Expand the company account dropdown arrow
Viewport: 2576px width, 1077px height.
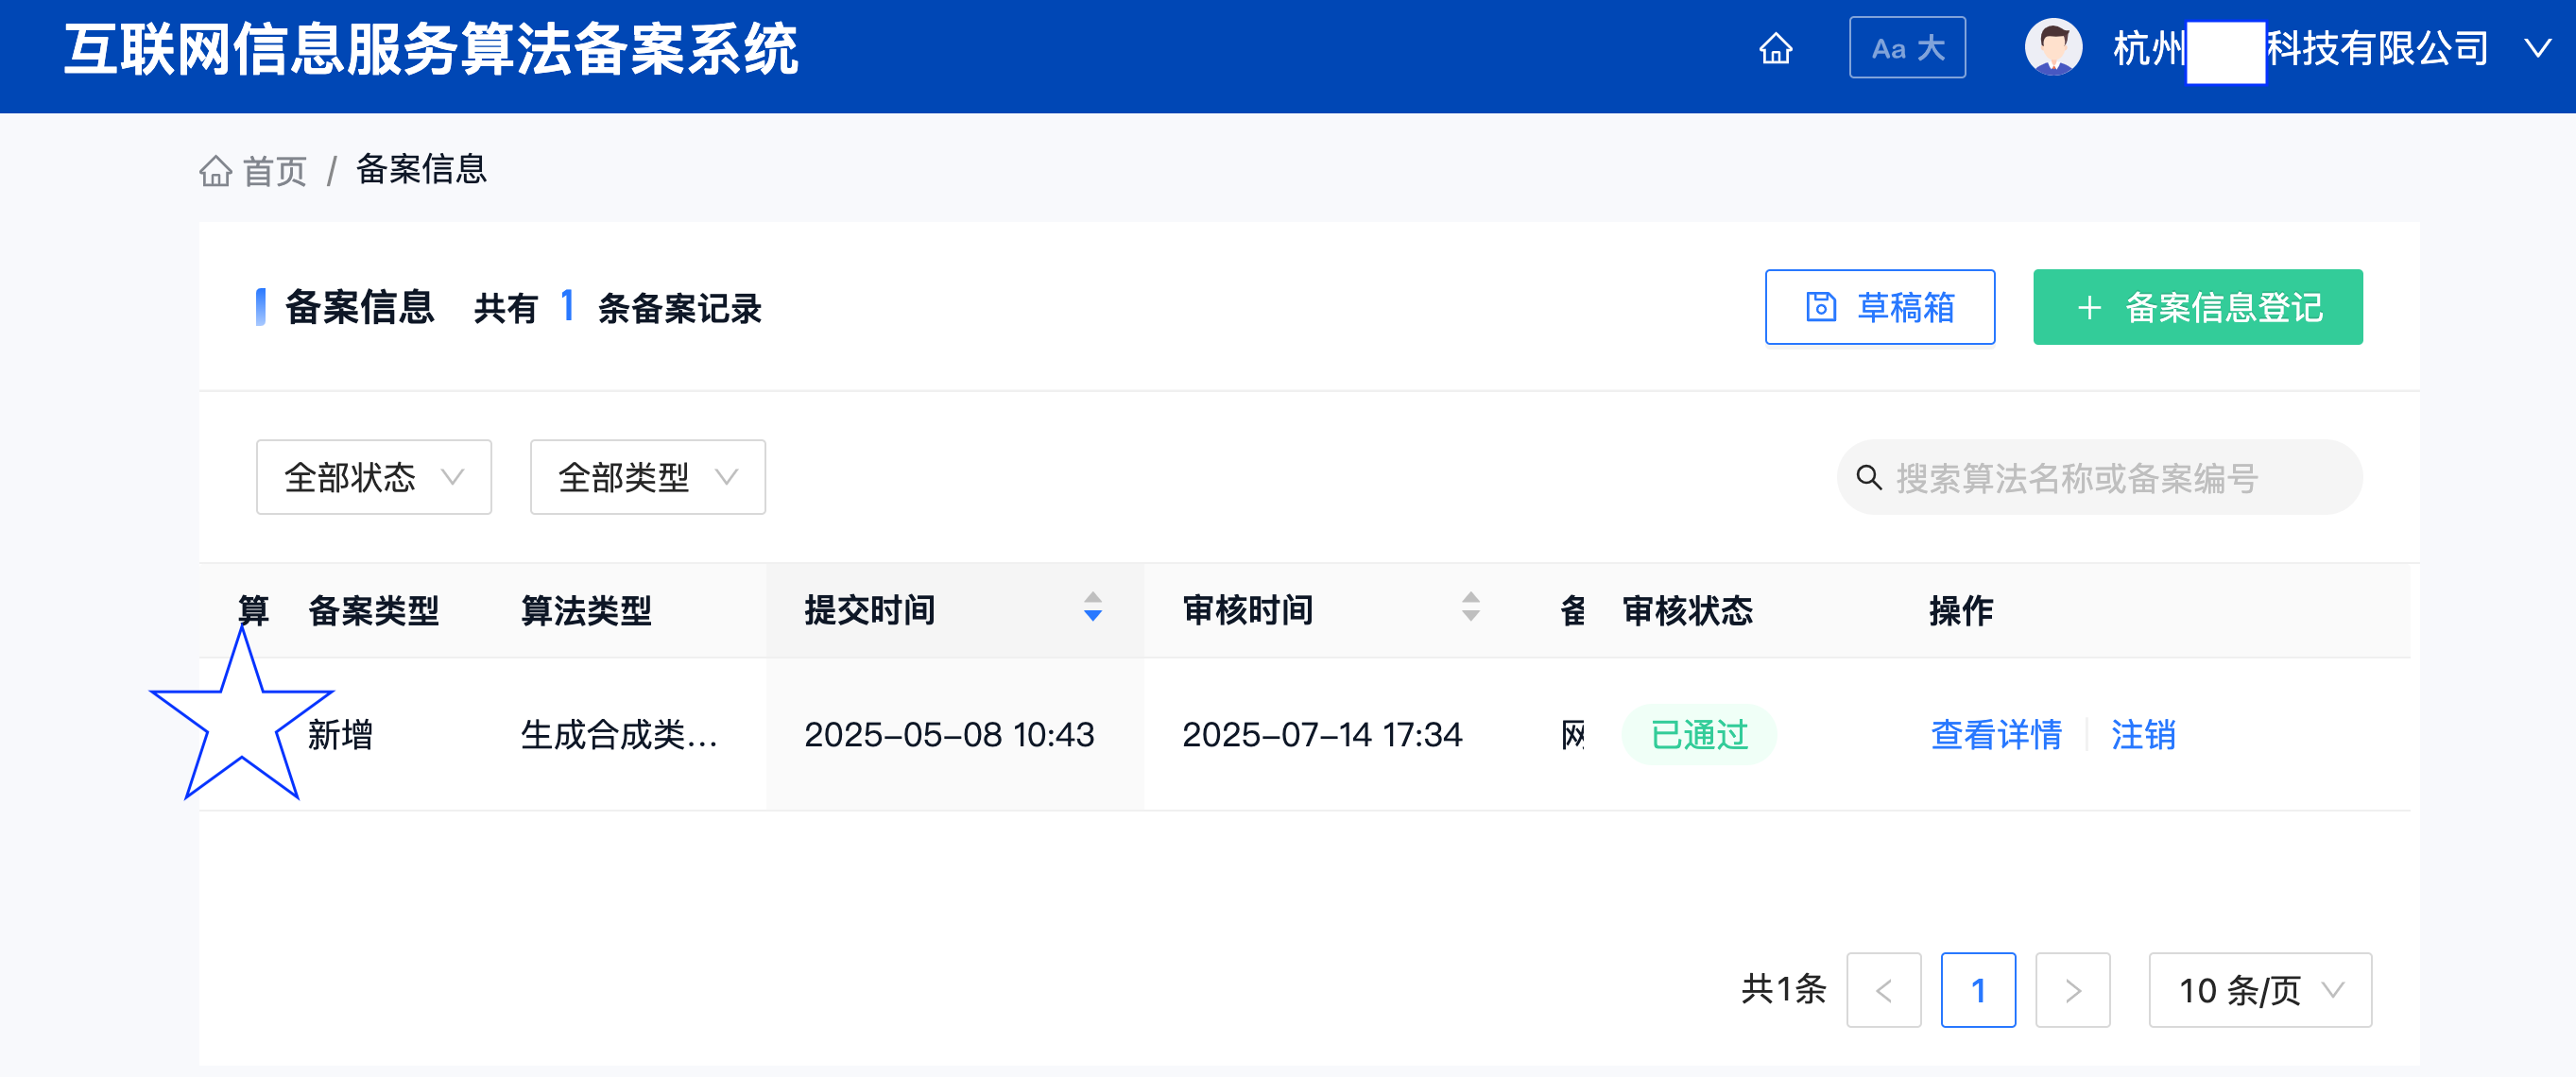[2536, 48]
